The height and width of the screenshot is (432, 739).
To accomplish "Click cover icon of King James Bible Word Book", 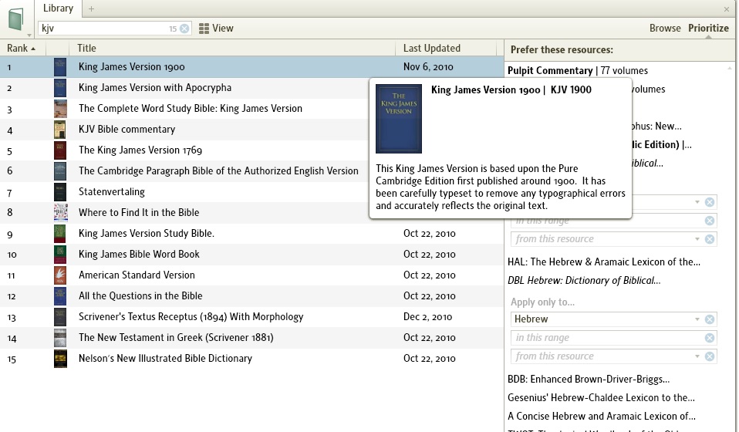I will click(60, 255).
